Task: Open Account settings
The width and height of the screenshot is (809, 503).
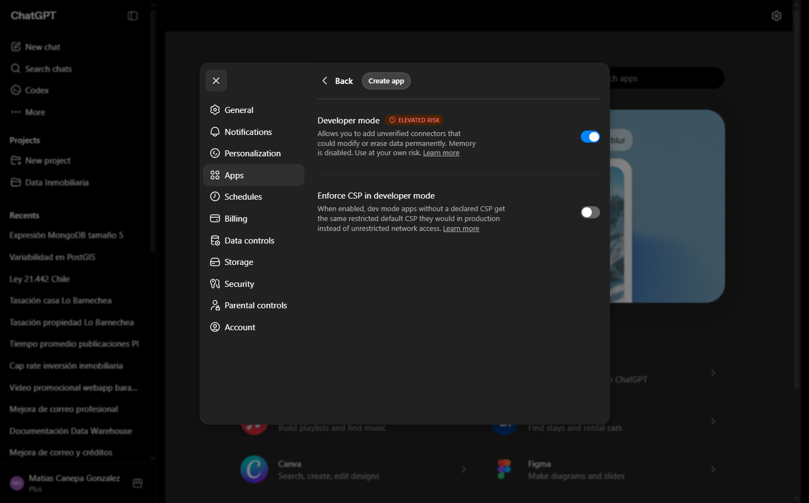Action: click(x=253, y=327)
